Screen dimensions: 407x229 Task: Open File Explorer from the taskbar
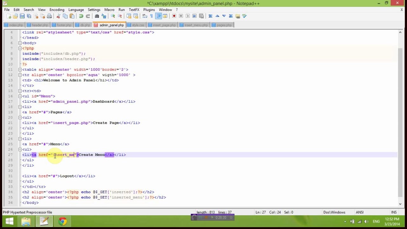(26, 221)
